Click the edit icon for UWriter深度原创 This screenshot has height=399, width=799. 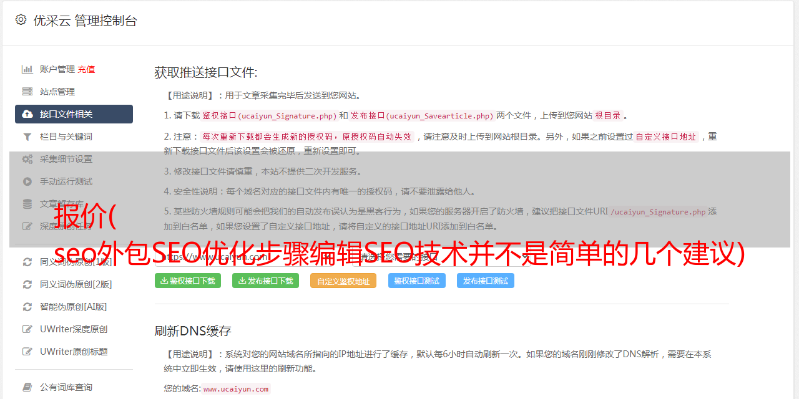27,329
